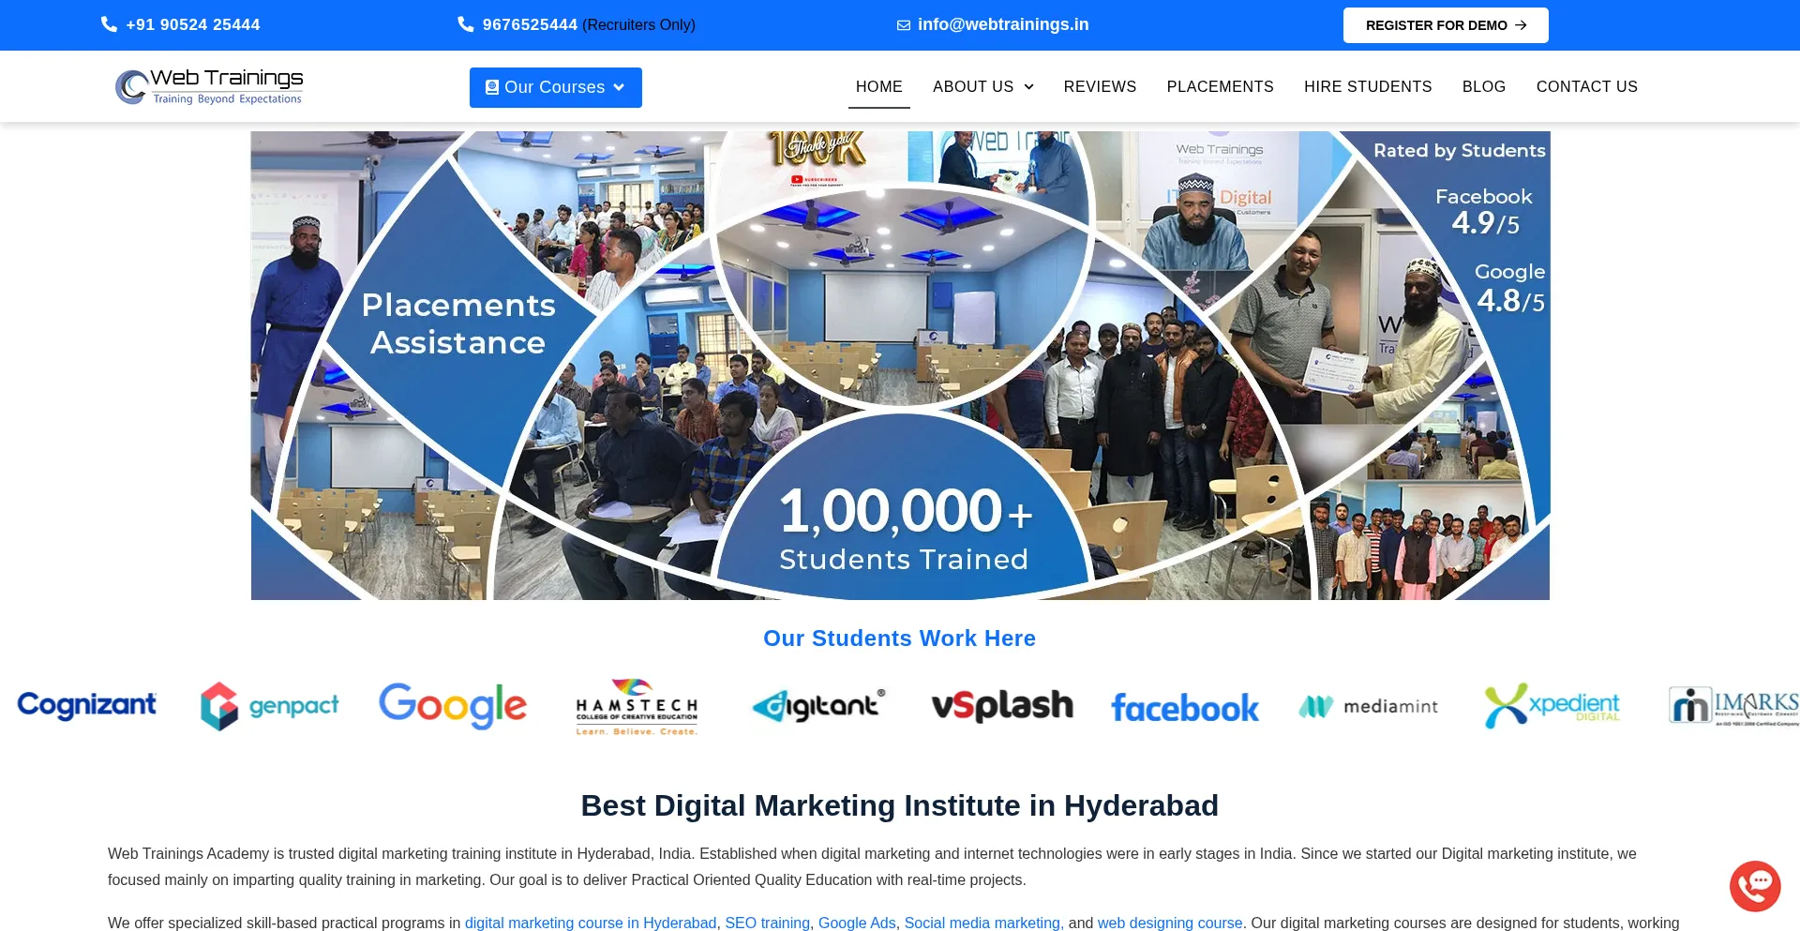Open the floating call chat widget
Viewport: 1800px width, 931px height.
tap(1755, 886)
